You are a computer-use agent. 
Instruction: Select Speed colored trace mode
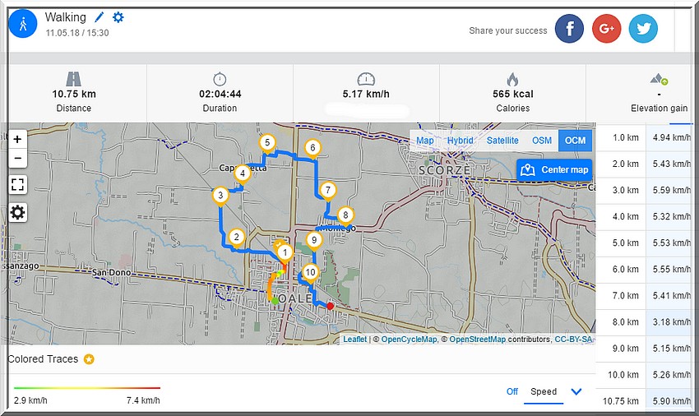[543, 391]
